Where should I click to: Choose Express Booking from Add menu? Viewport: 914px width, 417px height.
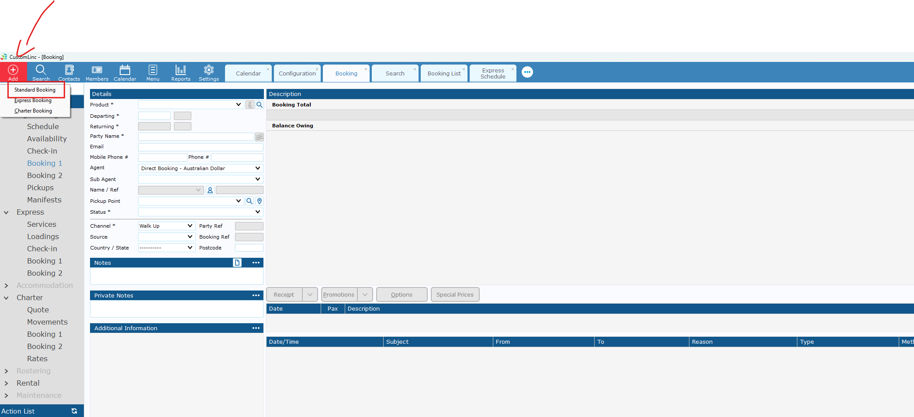click(33, 100)
